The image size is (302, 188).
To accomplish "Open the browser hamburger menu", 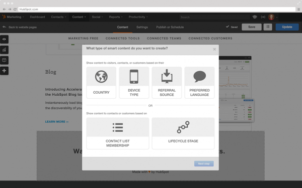I will (x=298, y=9).
